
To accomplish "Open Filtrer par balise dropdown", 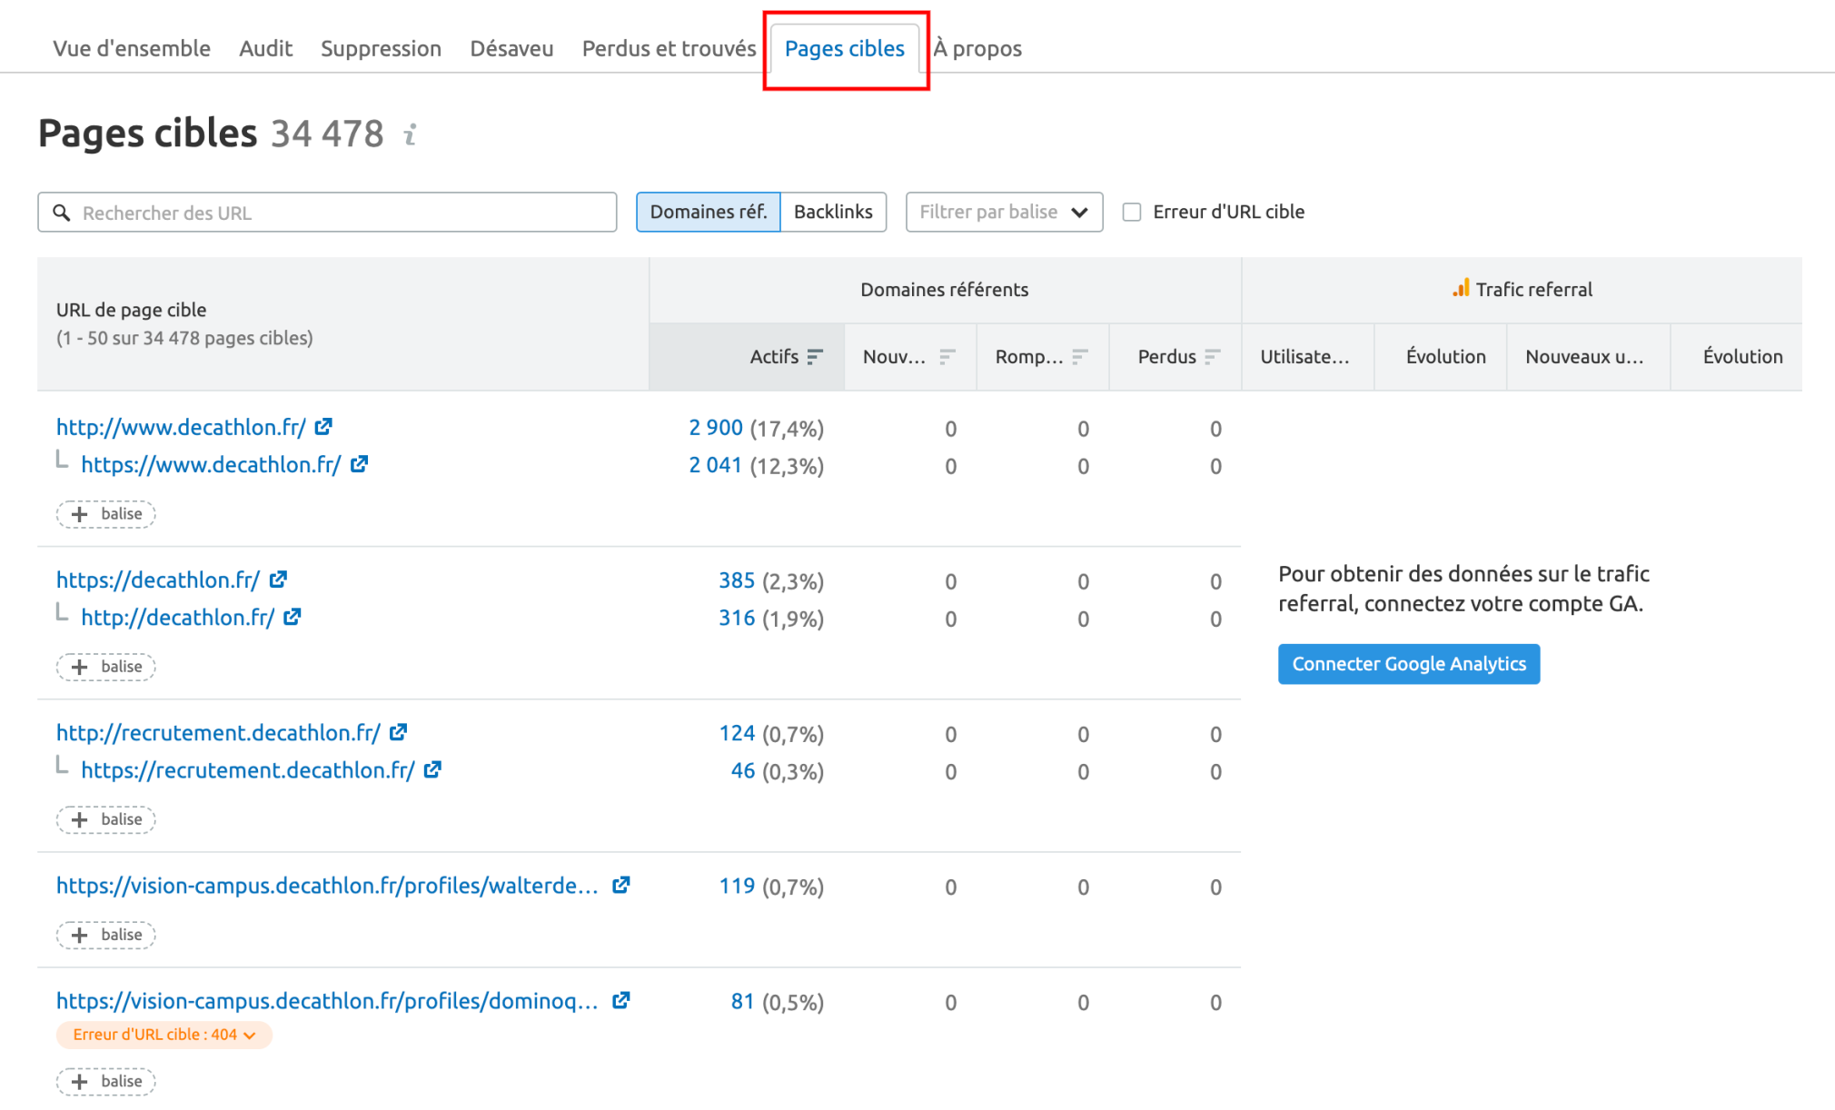I will 1004,212.
